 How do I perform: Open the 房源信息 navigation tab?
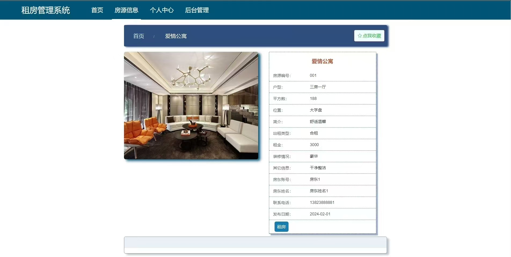126,10
